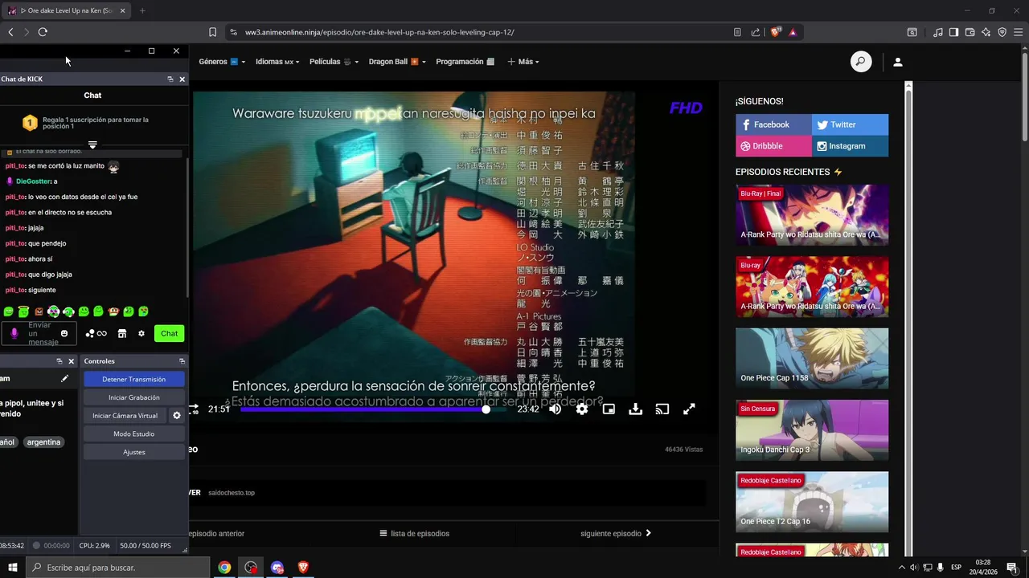Send message with green Chat button
Screen dimensions: 1029x578
pos(169,333)
